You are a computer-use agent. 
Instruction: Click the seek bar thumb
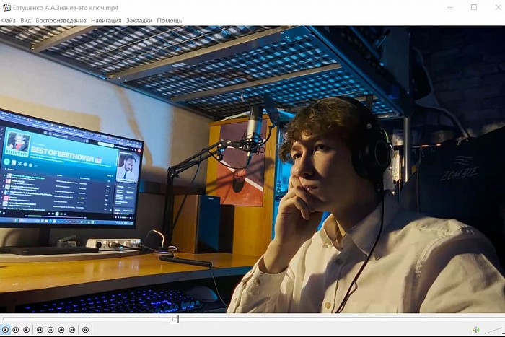175,319
